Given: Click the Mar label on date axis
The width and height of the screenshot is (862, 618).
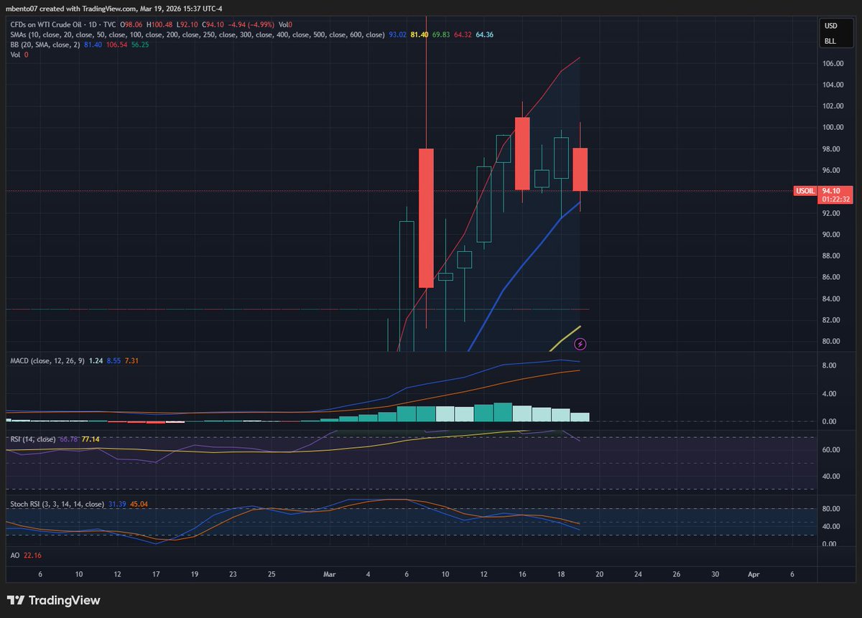Looking at the screenshot, I should click(330, 574).
